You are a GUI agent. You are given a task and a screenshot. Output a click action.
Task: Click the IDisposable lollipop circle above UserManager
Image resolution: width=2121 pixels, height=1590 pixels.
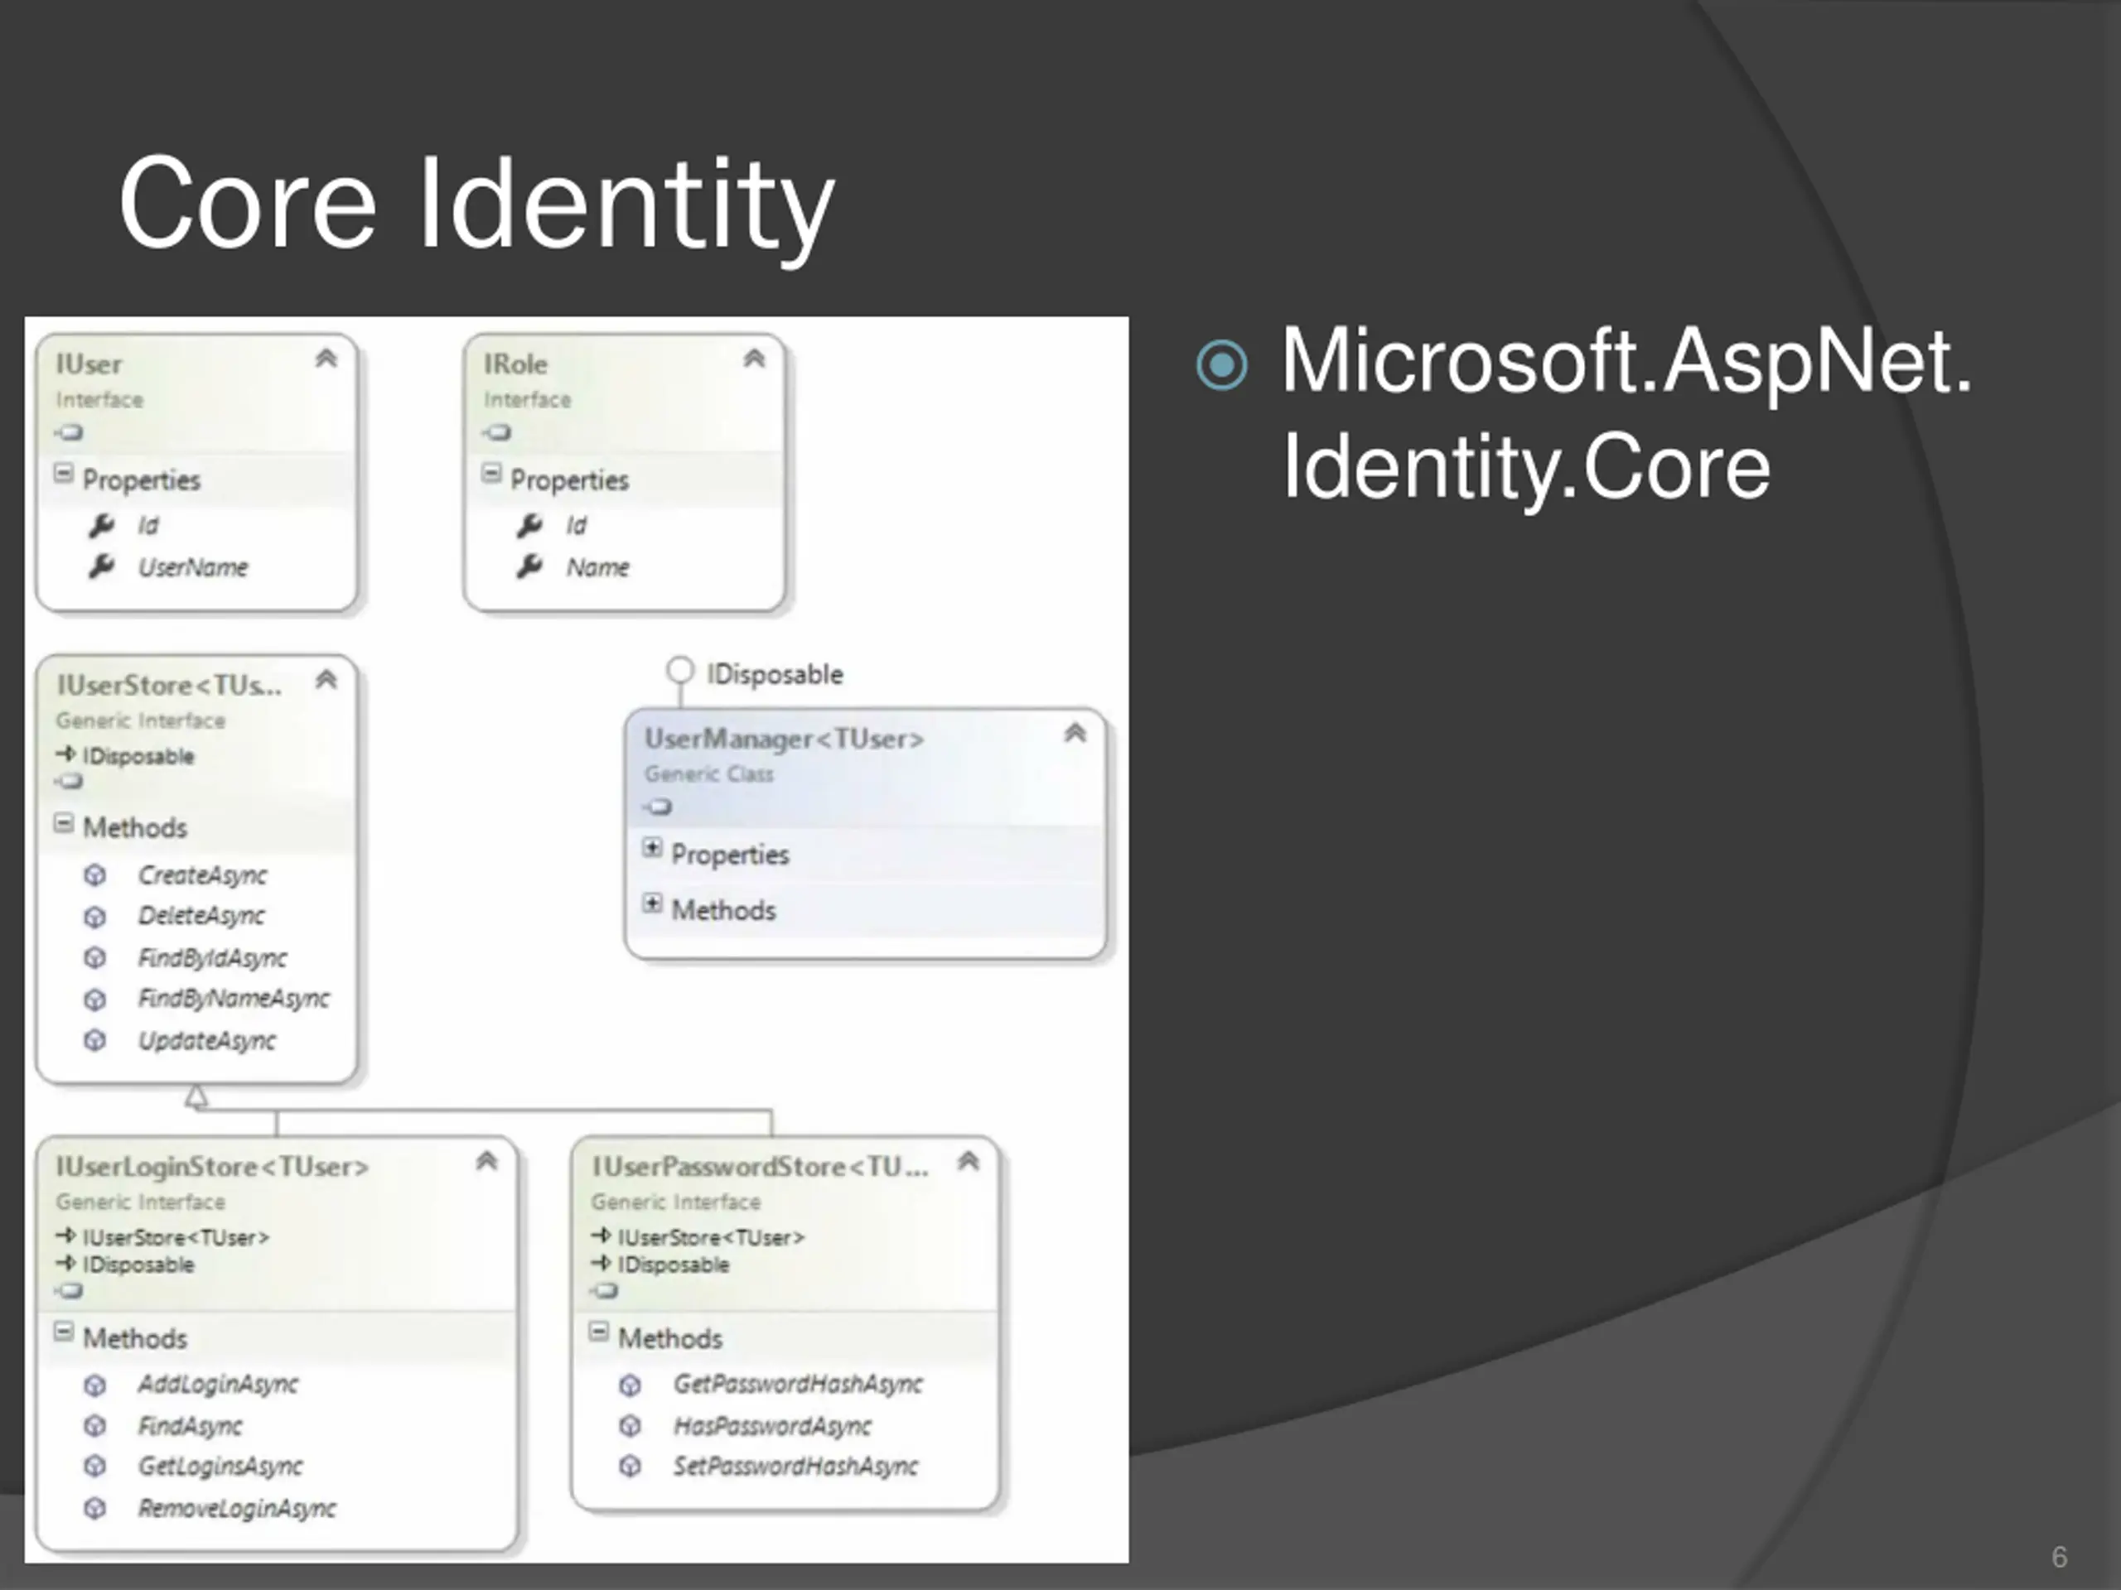680,670
